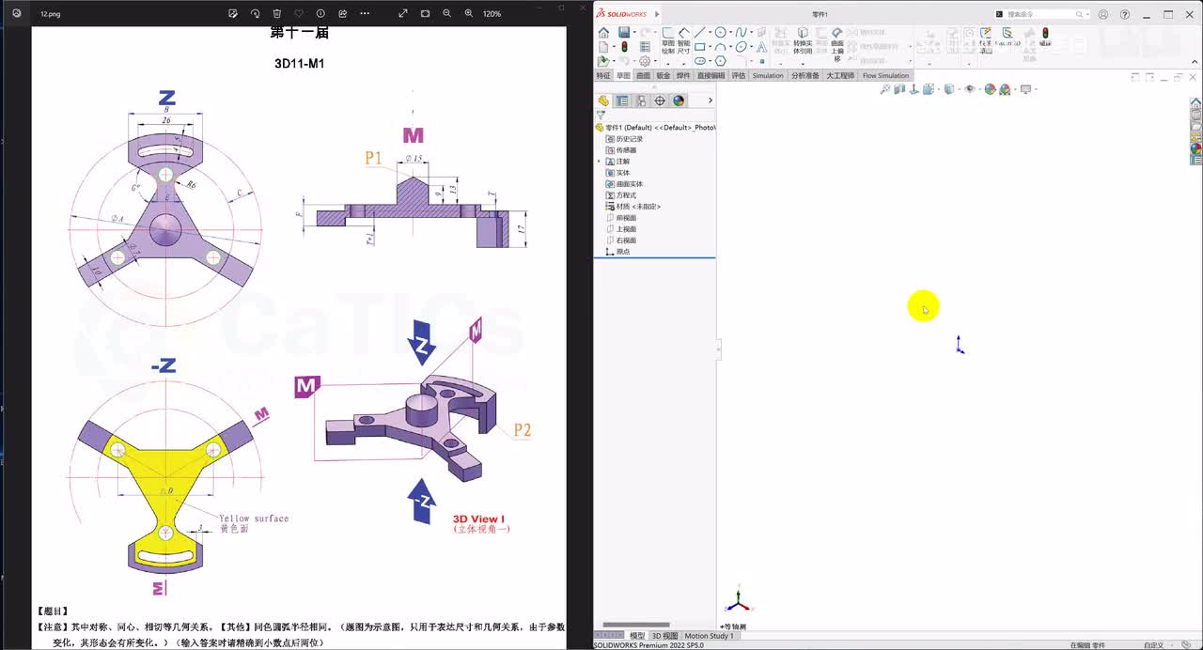Click the Edit Appearance color ball icon

click(x=990, y=89)
